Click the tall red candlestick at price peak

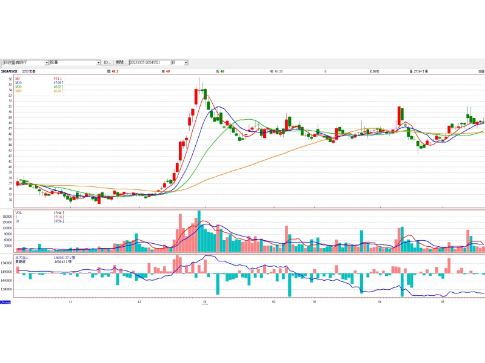point(196,97)
